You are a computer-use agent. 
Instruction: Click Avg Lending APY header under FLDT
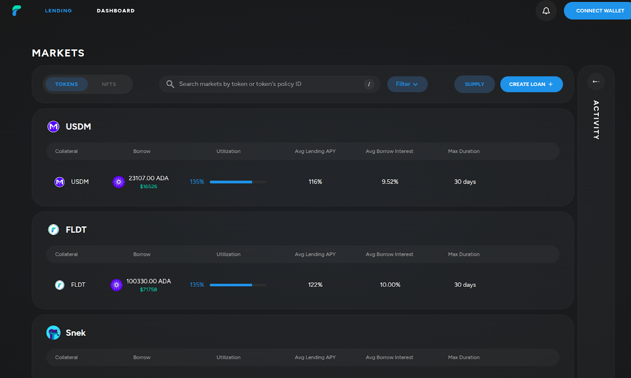(315, 254)
